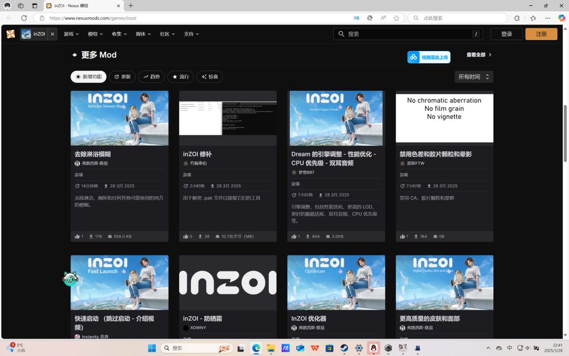569x356 pixels.
Task: Open the 更高质量的皮肤和面部 mod title
Action: (x=429, y=319)
